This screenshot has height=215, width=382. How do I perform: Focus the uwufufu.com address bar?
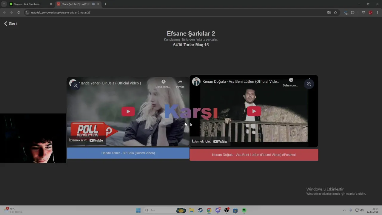[x=176, y=13]
